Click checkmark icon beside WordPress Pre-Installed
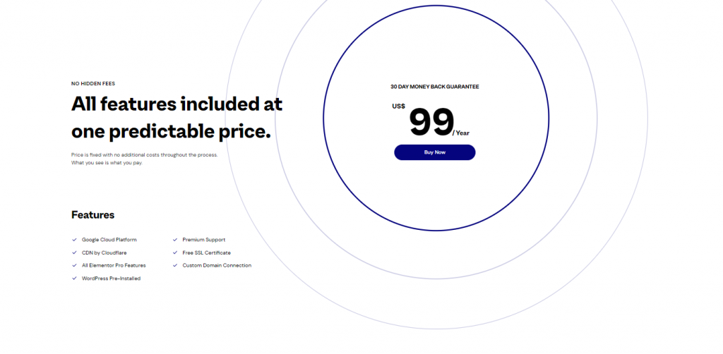 click(x=74, y=279)
